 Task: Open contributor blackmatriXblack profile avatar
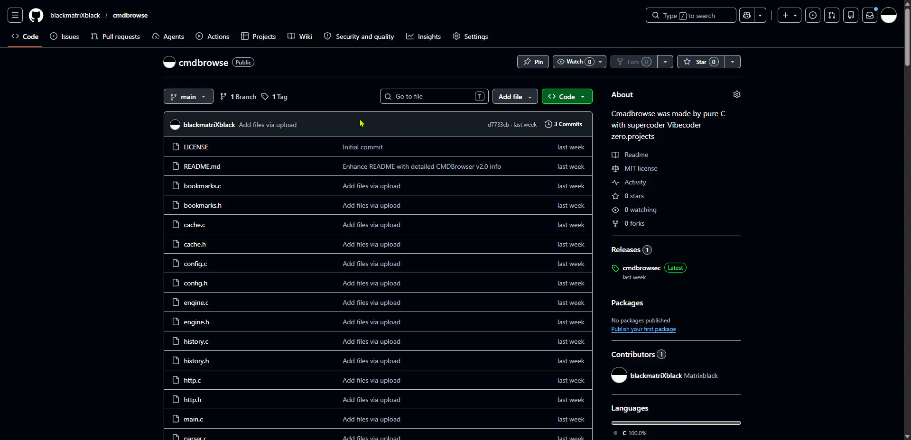click(x=619, y=375)
